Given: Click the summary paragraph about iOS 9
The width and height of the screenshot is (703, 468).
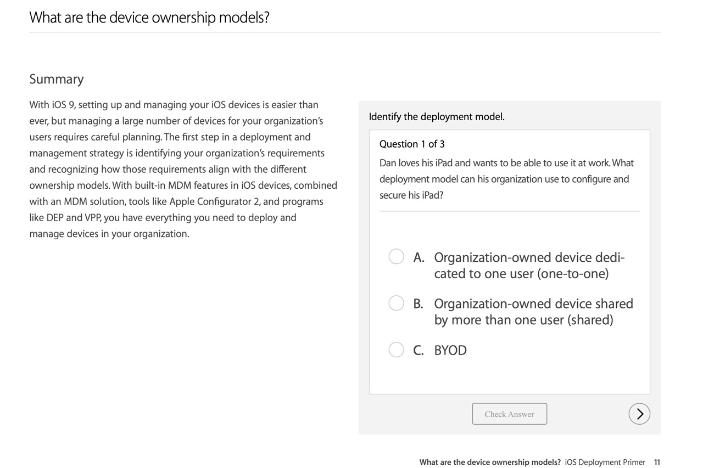Looking at the screenshot, I should pos(183,169).
